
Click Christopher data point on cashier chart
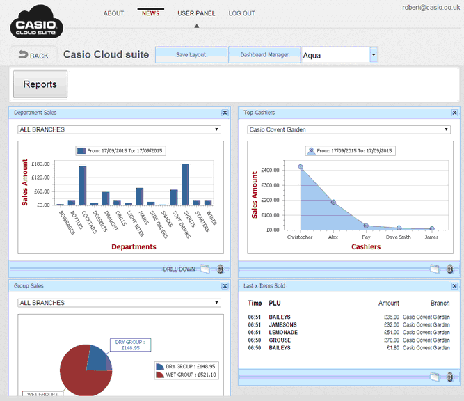click(301, 167)
